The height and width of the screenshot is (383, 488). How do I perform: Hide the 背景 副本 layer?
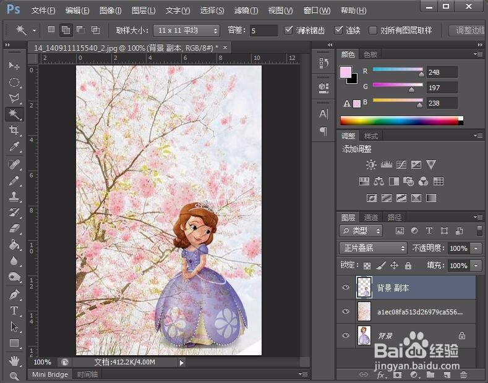pos(346,287)
